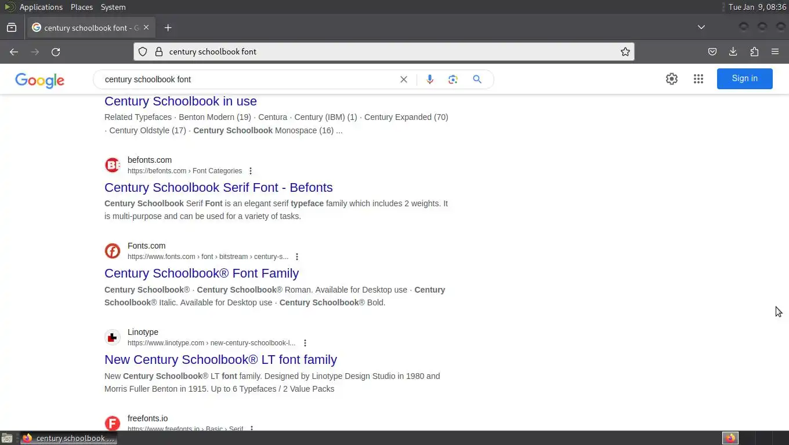Viewport: 789px width, 445px height.
Task: Click the Firefox icon in bottom panel tray
Action: coord(730,438)
